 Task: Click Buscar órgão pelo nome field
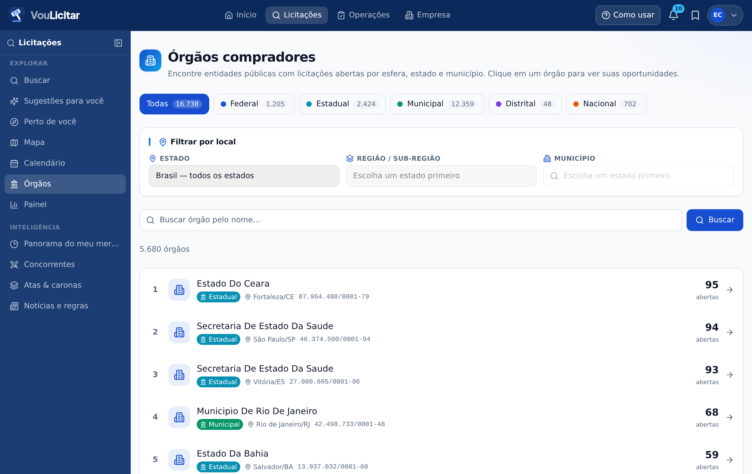tap(411, 220)
